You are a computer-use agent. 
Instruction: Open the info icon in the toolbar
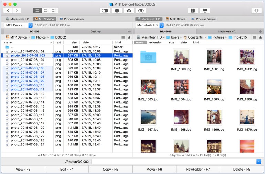pyautogui.click(x=117, y=11)
